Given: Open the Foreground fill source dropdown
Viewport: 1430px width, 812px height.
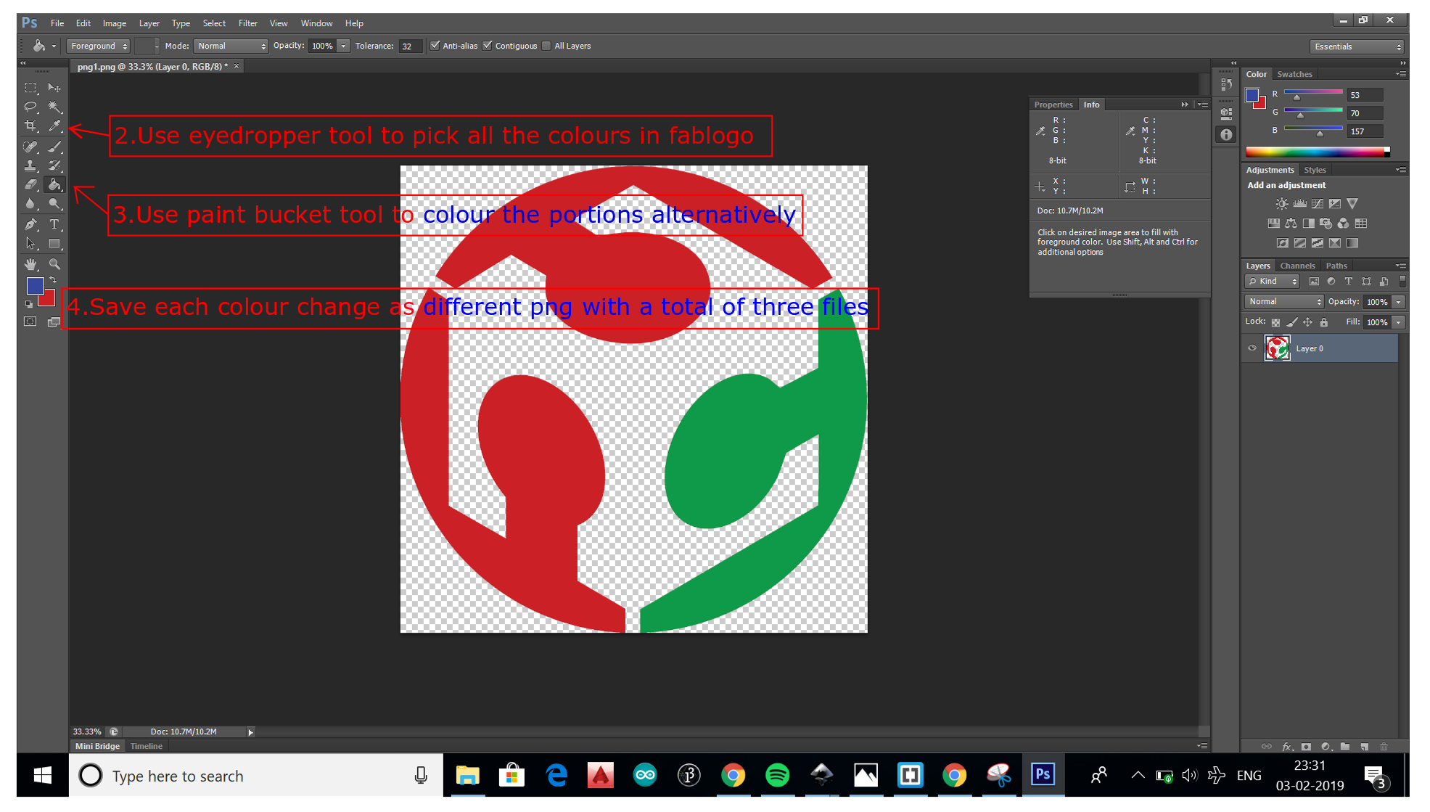Looking at the screenshot, I should pos(98,46).
